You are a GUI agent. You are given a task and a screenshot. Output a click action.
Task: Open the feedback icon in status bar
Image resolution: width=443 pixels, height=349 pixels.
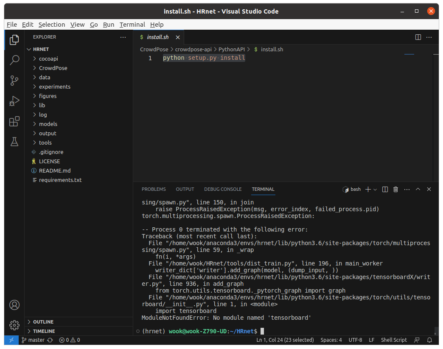click(x=416, y=340)
